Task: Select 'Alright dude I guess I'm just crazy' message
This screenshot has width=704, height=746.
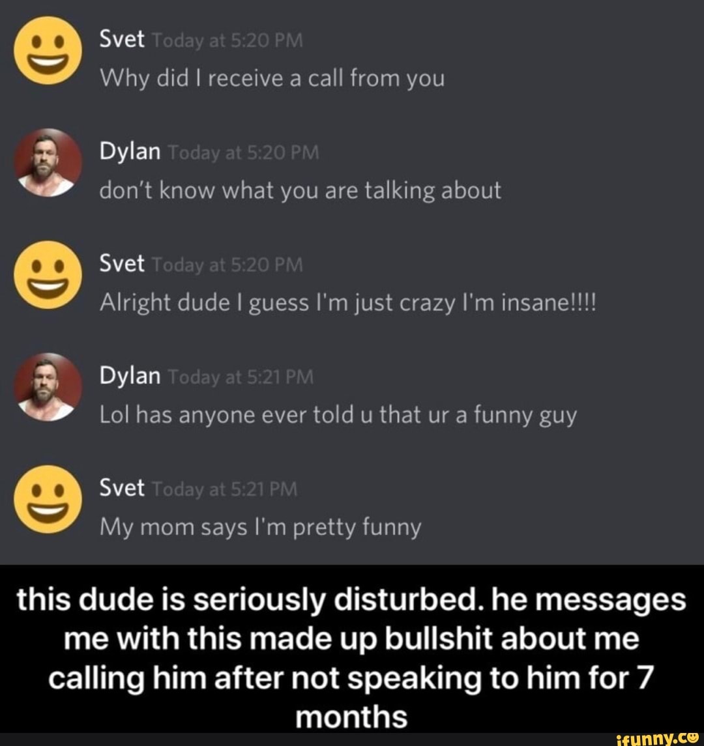Action: click(x=347, y=303)
